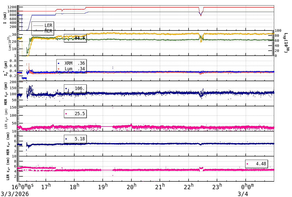Click the Lsp(10^30) right axis label

(x=286, y=43)
